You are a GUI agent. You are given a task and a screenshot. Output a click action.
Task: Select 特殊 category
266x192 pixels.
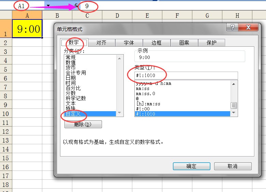pyautogui.click(x=90, y=108)
